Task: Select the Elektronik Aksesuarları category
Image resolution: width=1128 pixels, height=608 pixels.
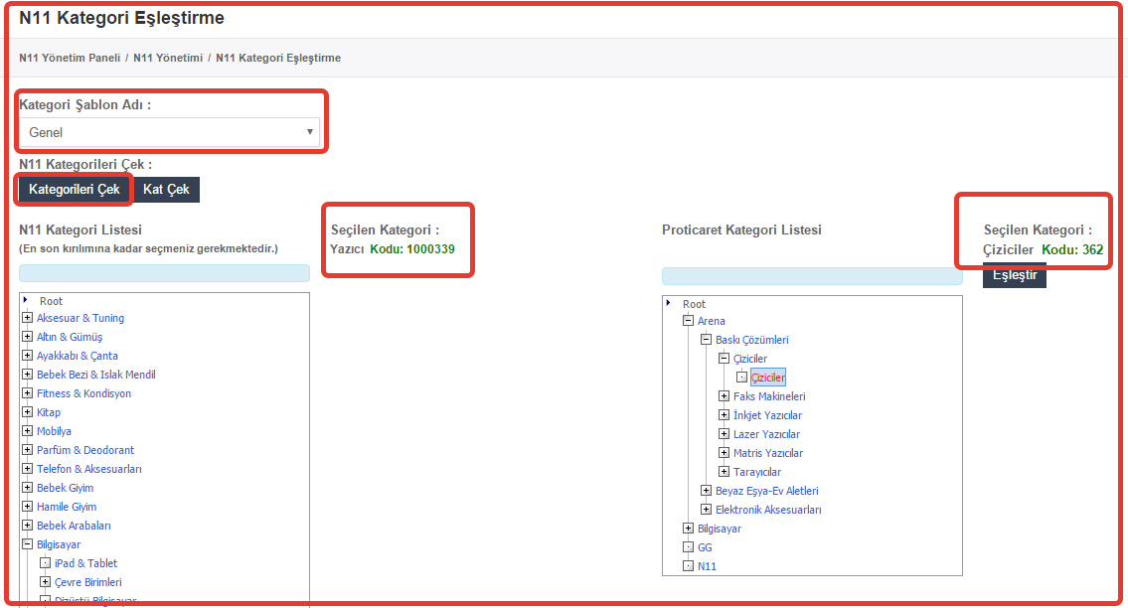Action: pyautogui.click(x=768, y=510)
